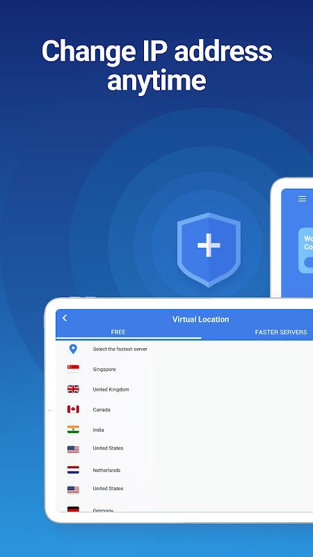The width and height of the screenshot is (313, 557).
Task: Tap the Canada flag icon
Action: click(73, 409)
